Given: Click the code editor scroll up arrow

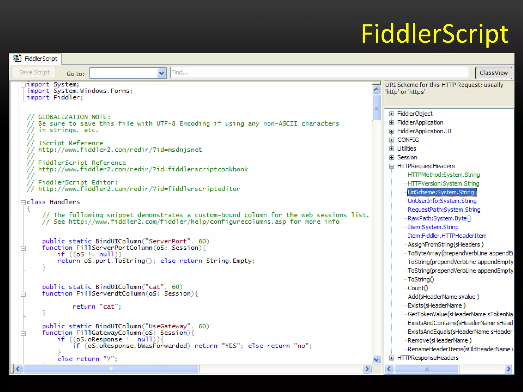Looking at the screenshot, I should 376,89.
